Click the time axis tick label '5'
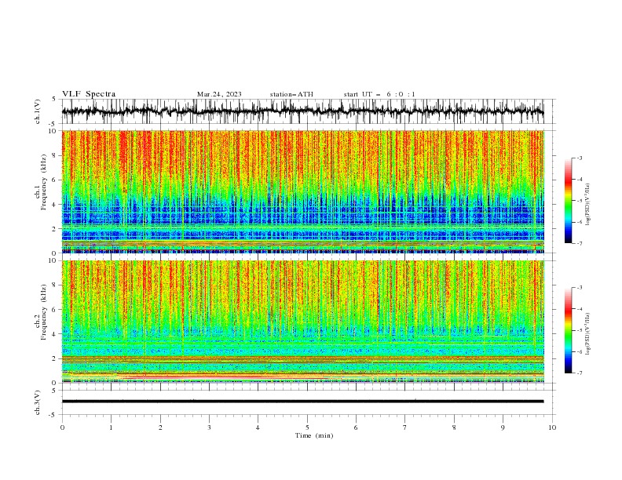Screen dimensions: 622x480 click(307, 427)
